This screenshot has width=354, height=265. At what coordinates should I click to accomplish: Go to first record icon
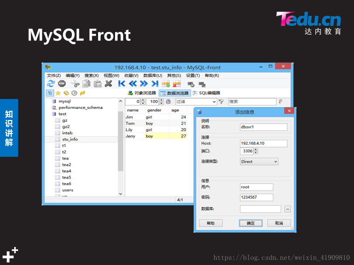pos(121,84)
